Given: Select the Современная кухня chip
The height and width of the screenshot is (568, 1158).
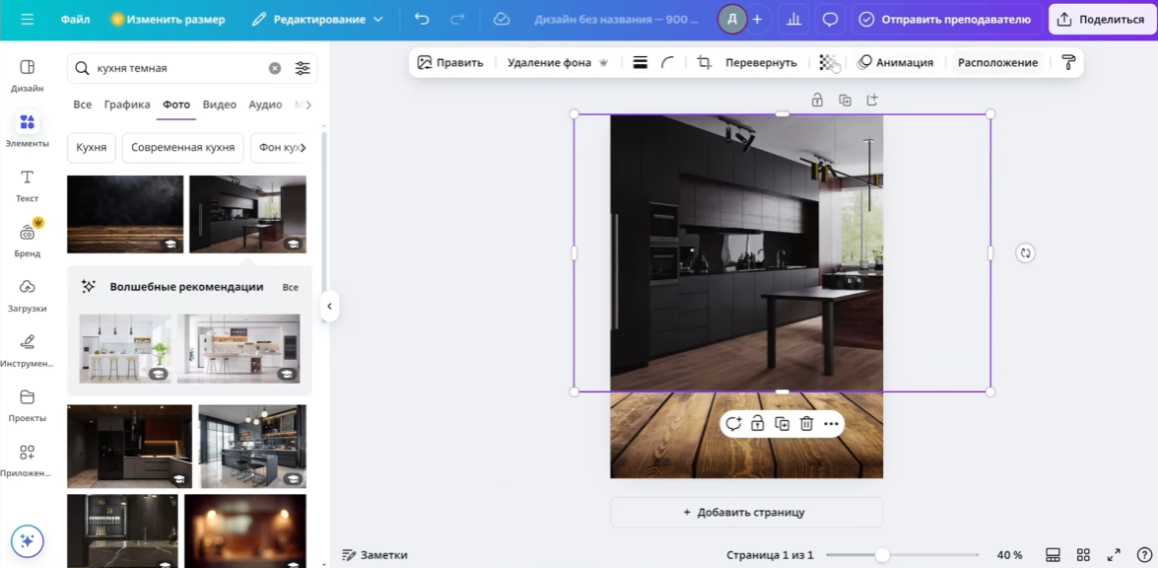Looking at the screenshot, I should (183, 148).
